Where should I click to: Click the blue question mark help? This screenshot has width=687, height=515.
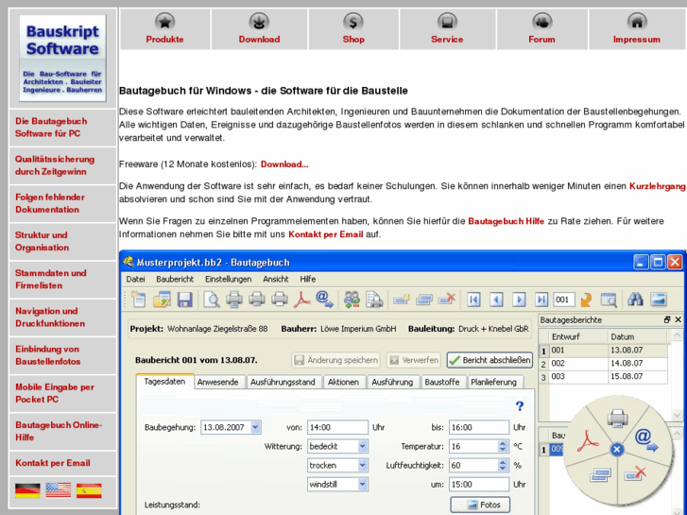(x=520, y=406)
